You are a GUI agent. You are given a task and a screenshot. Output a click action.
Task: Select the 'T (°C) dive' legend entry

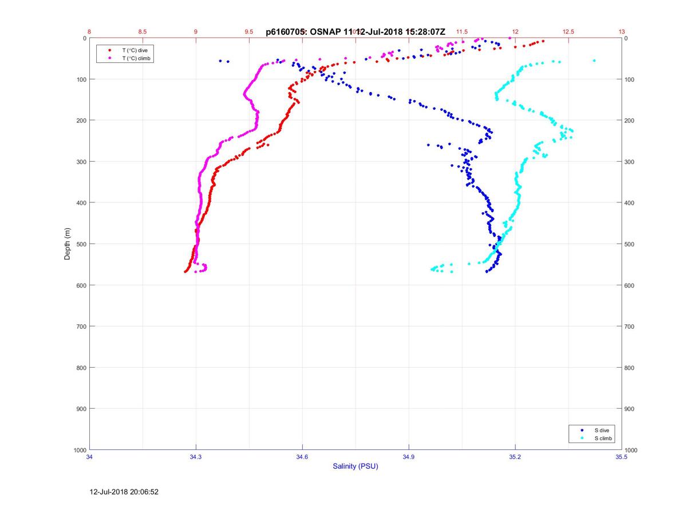coord(135,50)
